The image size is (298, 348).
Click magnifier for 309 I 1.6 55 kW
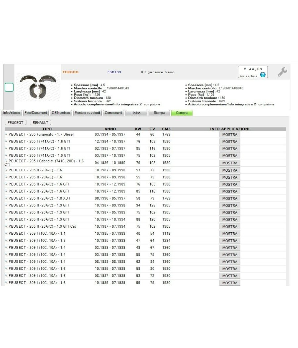(6, 282)
